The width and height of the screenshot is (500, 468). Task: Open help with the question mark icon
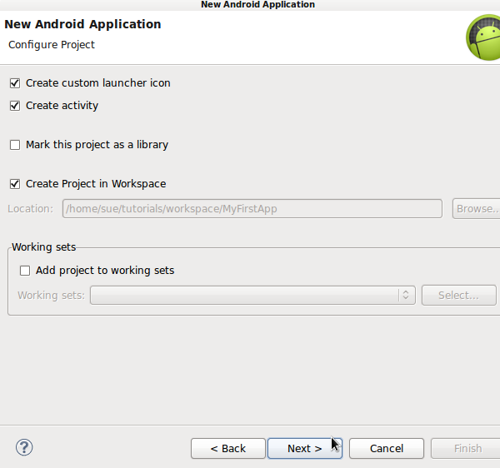(23, 447)
